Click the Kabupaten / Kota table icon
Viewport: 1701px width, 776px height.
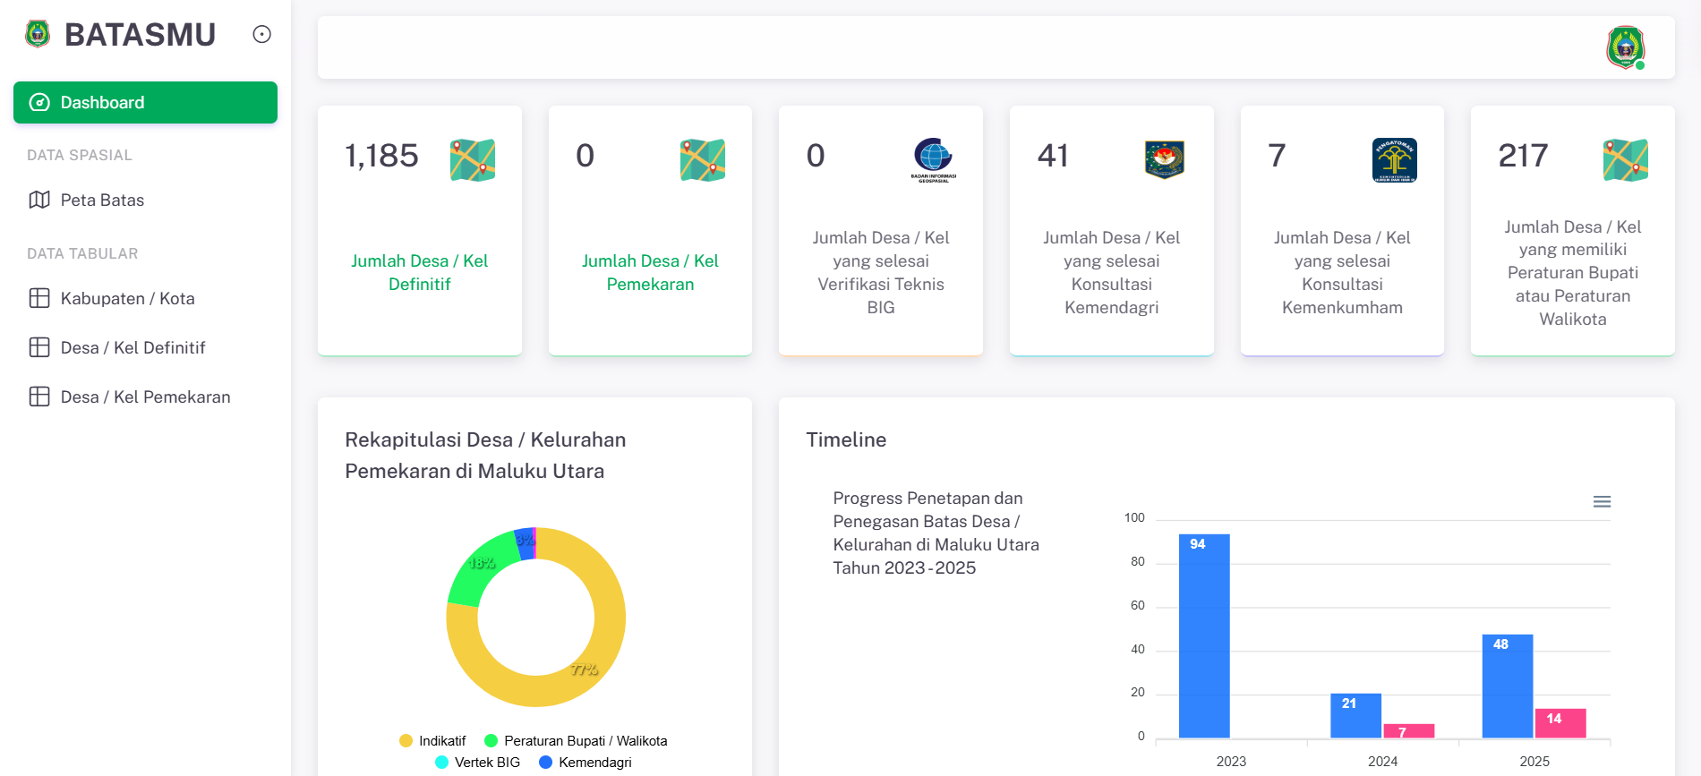(x=39, y=299)
